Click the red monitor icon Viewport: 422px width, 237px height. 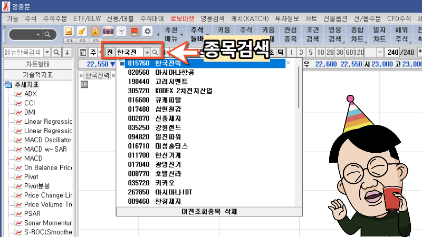point(134,32)
